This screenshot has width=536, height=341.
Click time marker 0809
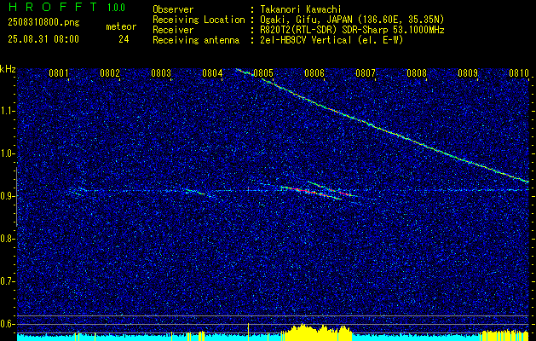tap(468, 73)
